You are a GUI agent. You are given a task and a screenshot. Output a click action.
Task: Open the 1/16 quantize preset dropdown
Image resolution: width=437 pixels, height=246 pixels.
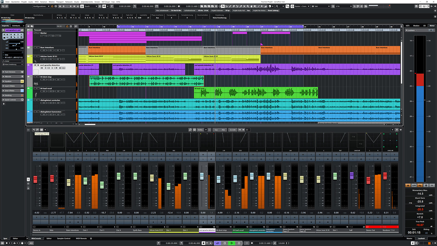coord(343,6)
